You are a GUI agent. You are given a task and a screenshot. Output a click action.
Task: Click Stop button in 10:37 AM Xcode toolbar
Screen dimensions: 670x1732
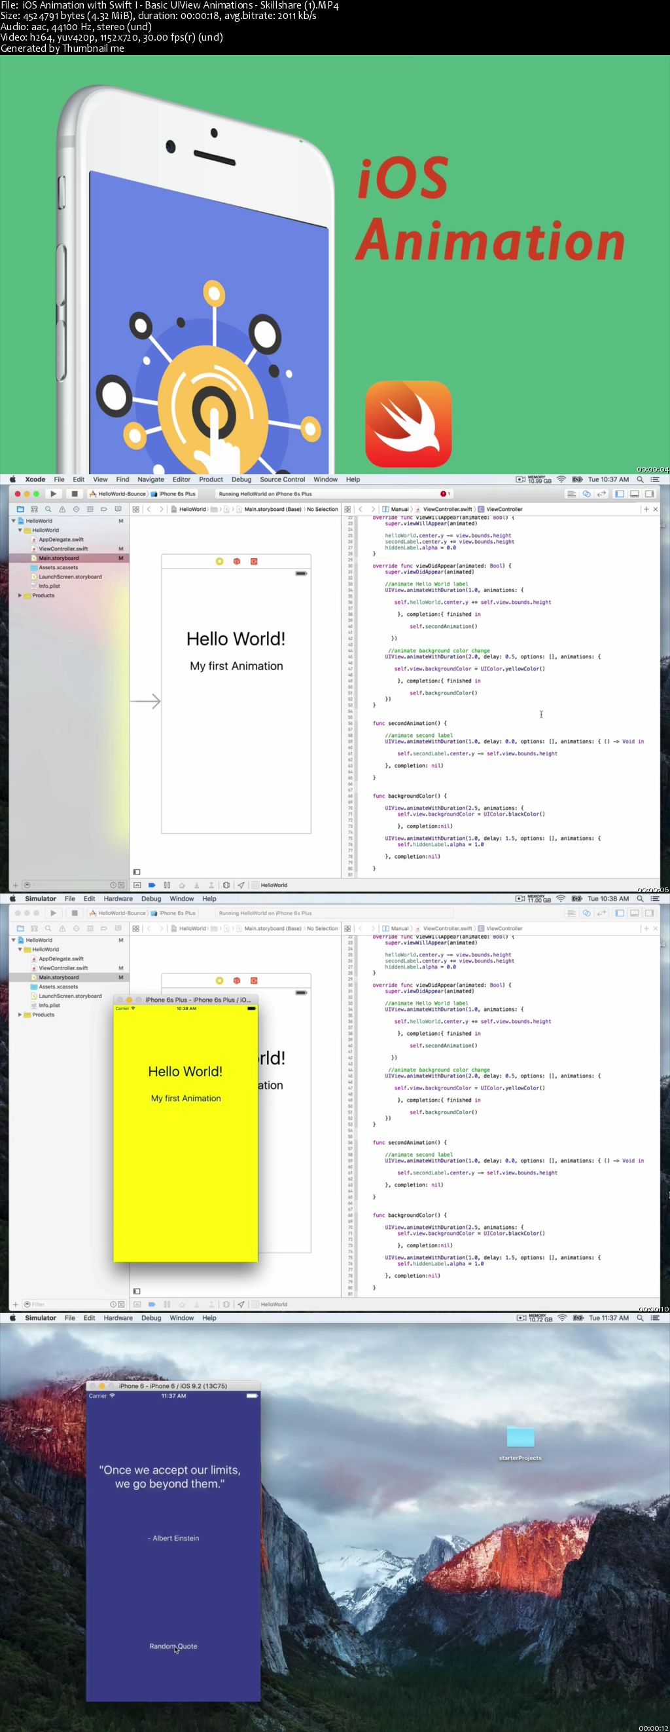[x=75, y=493]
